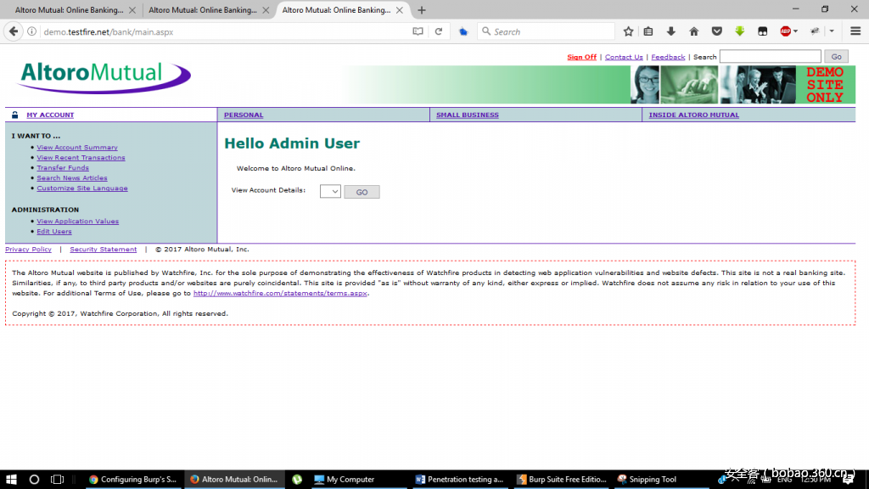This screenshot has height=489, width=869.
Task: Save the page with the Pocket icon
Action: point(717,31)
